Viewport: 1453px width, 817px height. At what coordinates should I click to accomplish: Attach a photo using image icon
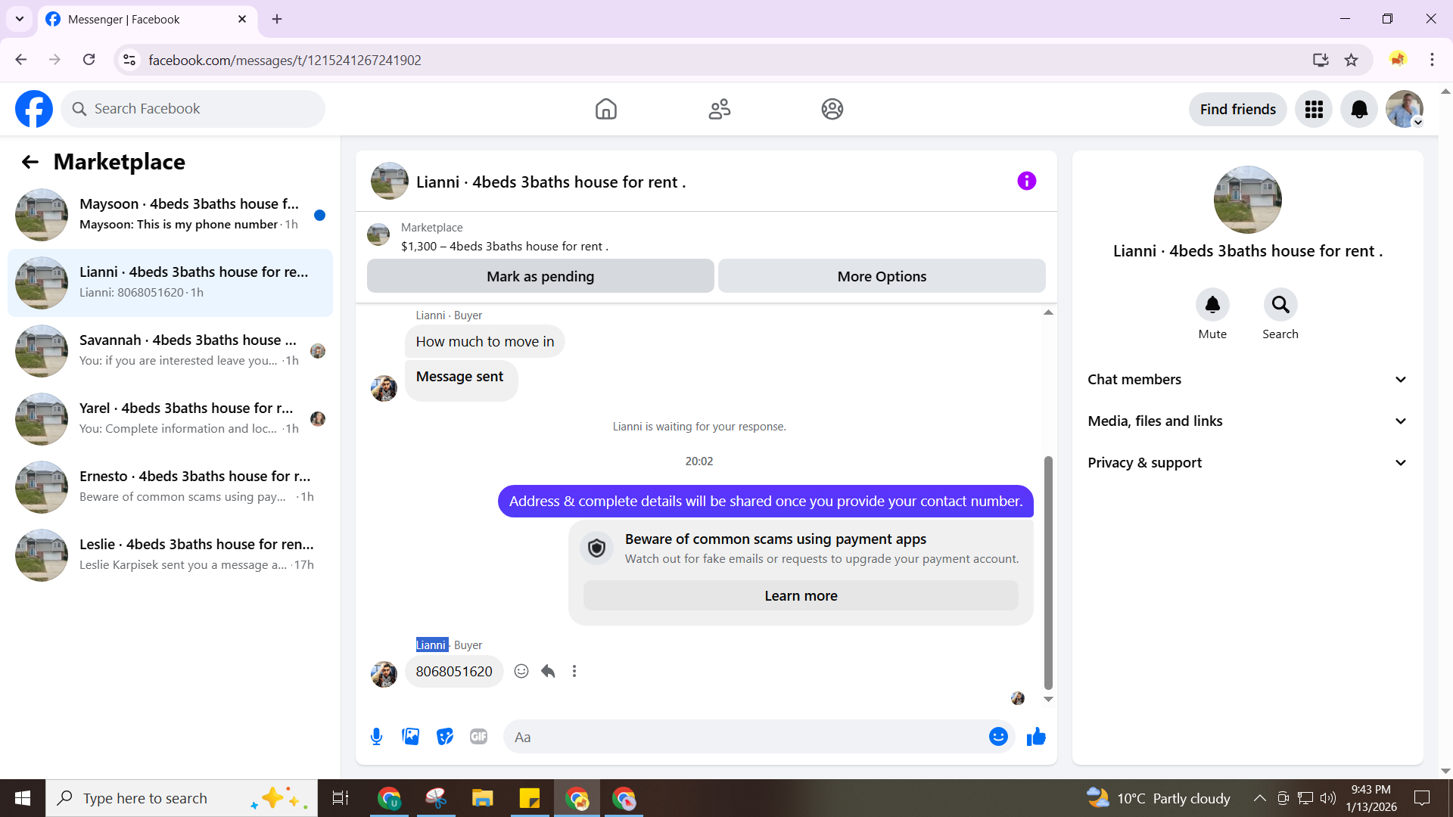coord(410,737)
